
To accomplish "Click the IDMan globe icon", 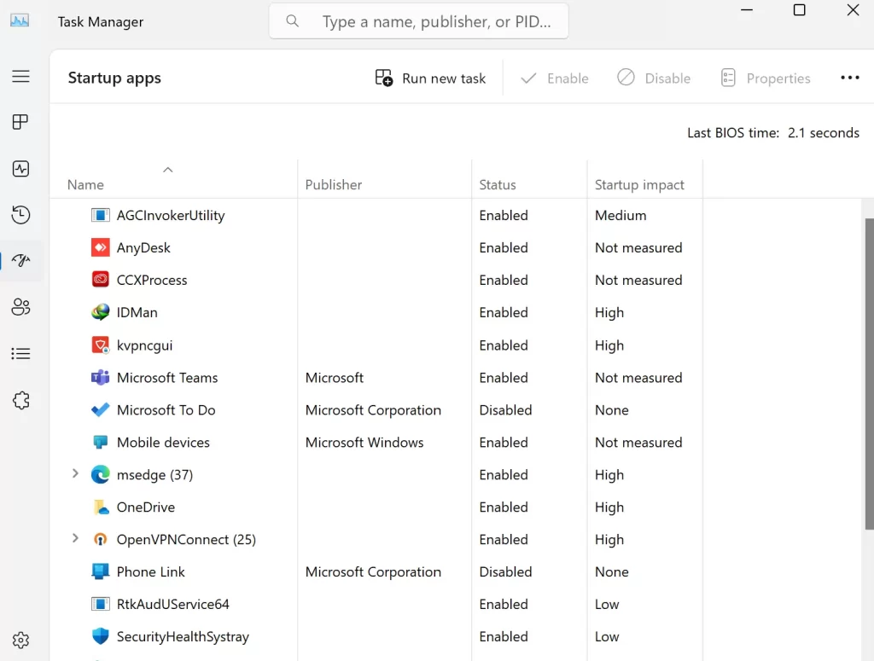I will (x=101, y=312).
